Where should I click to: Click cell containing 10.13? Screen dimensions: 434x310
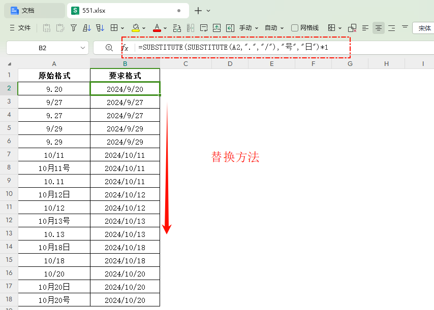pyautogui.click(x=54, y=234)
